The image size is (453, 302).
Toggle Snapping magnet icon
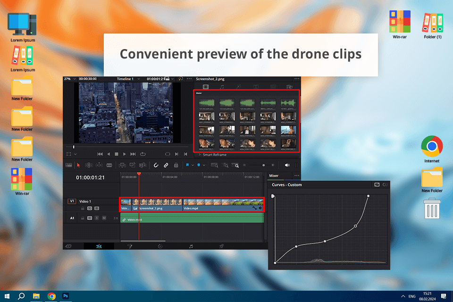156,165
